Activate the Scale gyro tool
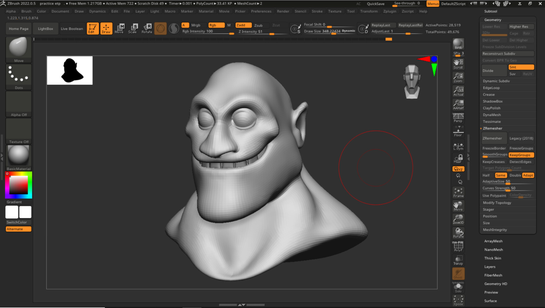 (133, 28)
